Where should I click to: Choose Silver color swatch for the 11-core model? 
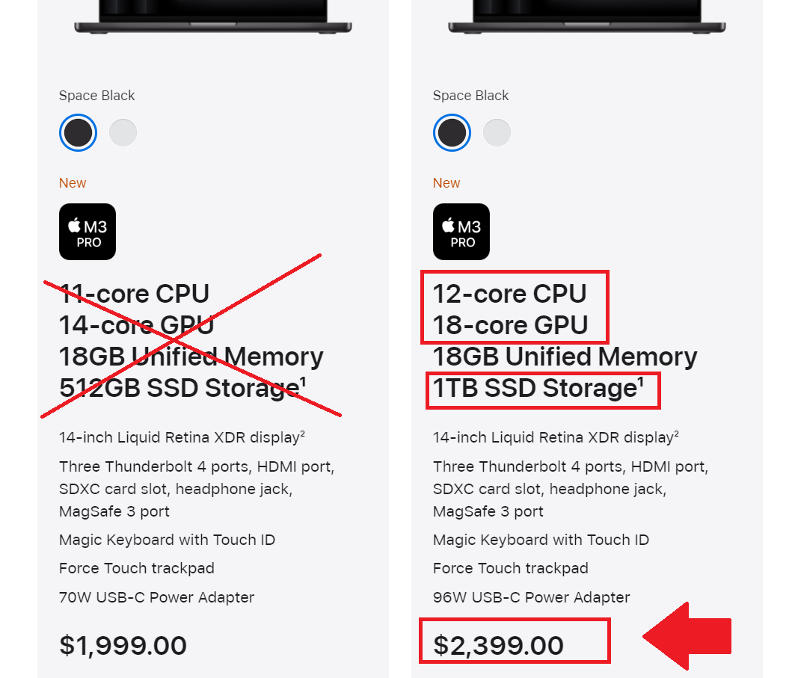(x=123, y=133)
